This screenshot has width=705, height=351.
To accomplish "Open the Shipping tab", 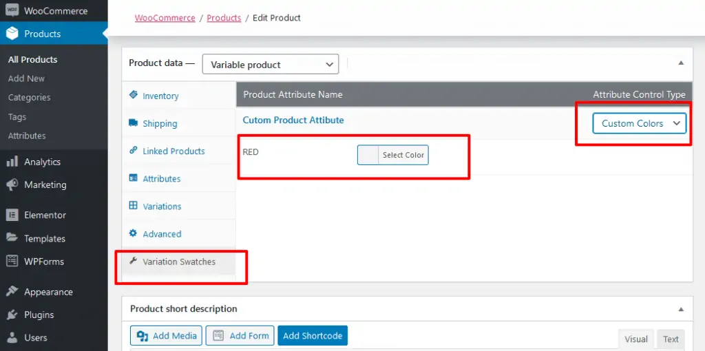I will click(x=179, y=124).
